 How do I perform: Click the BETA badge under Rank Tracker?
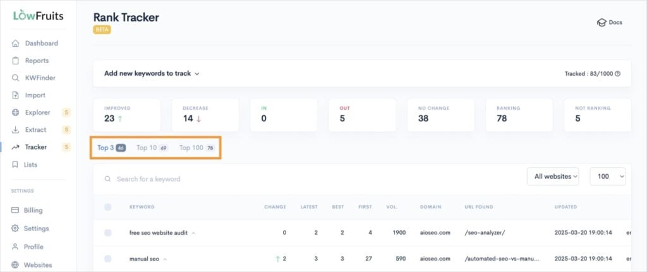[102, 30]
